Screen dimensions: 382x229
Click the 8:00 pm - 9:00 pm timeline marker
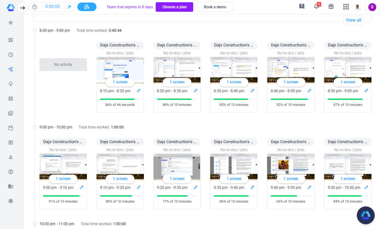coord(35,31)
